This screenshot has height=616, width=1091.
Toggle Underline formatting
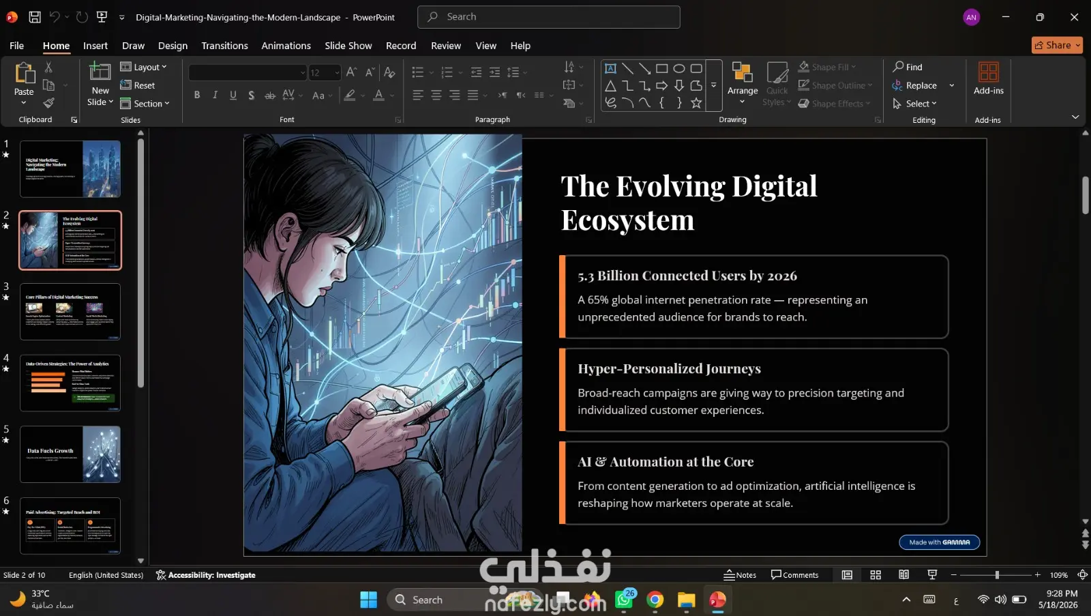tap(233, 96)
